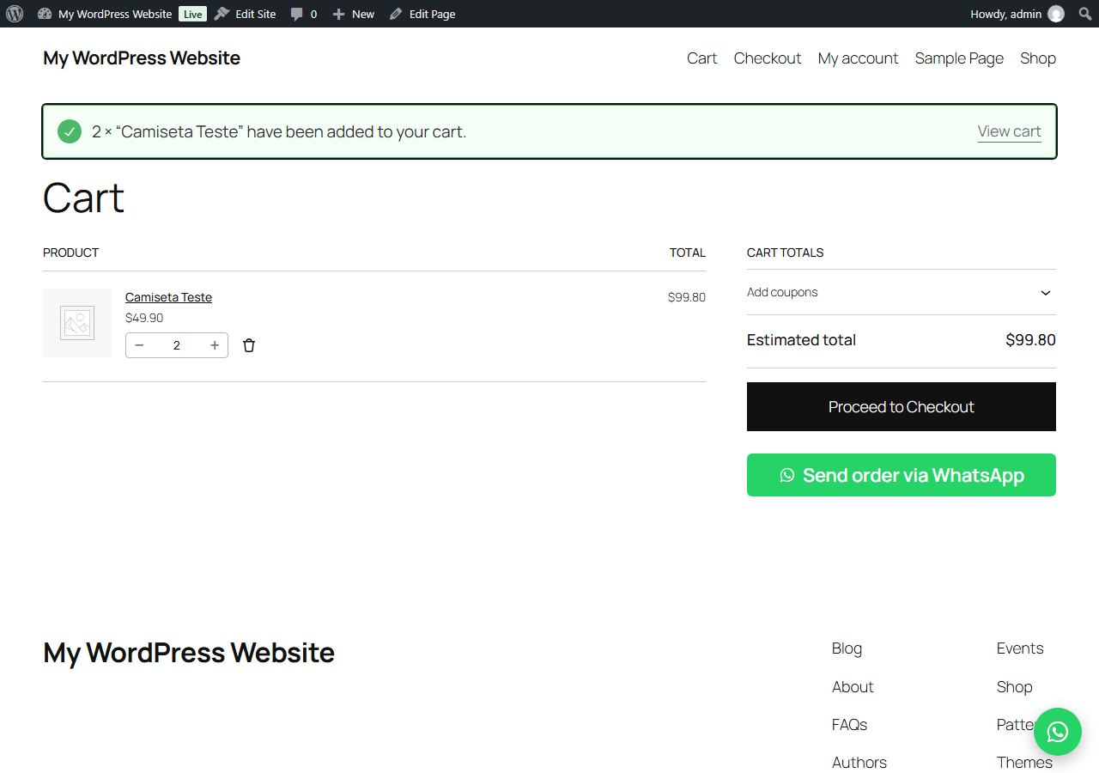Image resolution: width=1099 pixels, height=773 pixels.
Task: Open the About footer link
Action: (853, 687)
